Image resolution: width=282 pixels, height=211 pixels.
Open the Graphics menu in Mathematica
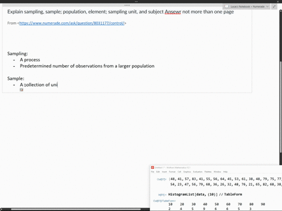pos(187,172)
